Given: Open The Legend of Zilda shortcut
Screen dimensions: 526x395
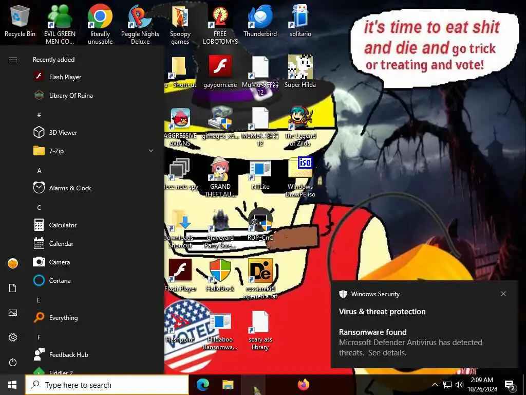Looking at the screenshot, I should click(x=300, y=127).
